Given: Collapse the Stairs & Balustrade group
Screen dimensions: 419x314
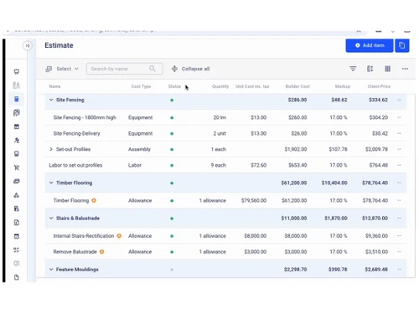Looking at the screenshot, I should pyautogui.click(x=51, y=218).
